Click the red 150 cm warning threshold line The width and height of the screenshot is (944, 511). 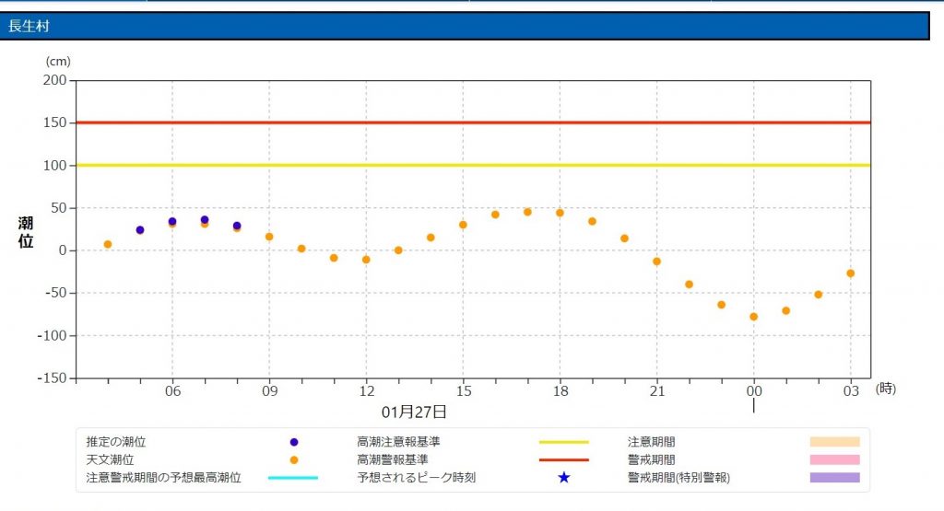point(473,122)
